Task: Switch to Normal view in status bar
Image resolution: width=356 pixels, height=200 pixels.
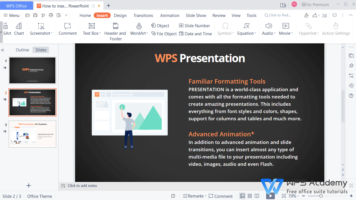Action: pyautogui.click(x=243, y=196)
